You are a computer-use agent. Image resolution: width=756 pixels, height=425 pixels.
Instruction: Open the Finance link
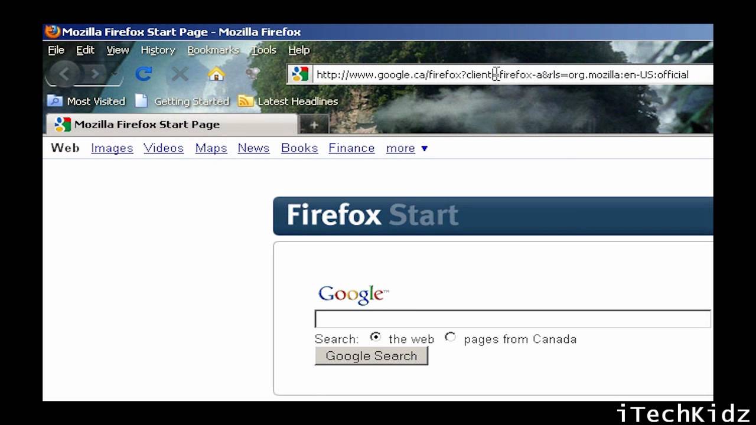click(x=351, y=148)
